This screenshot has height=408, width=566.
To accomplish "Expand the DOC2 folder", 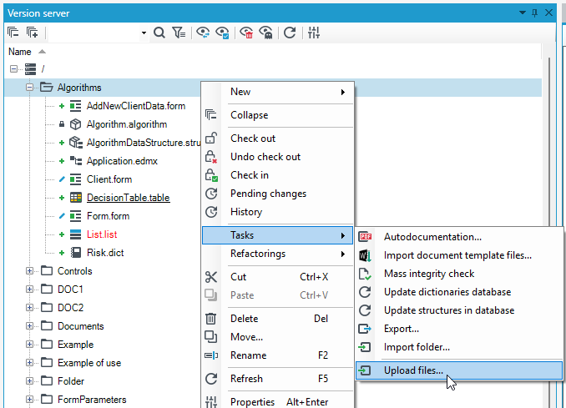I will click(29, 308).
